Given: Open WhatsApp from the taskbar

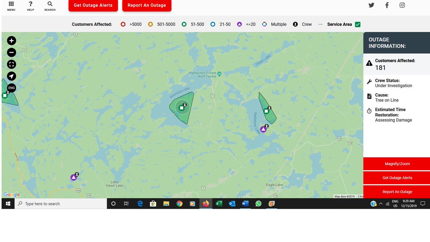Looking at the screenshot, I should point(258,204).
